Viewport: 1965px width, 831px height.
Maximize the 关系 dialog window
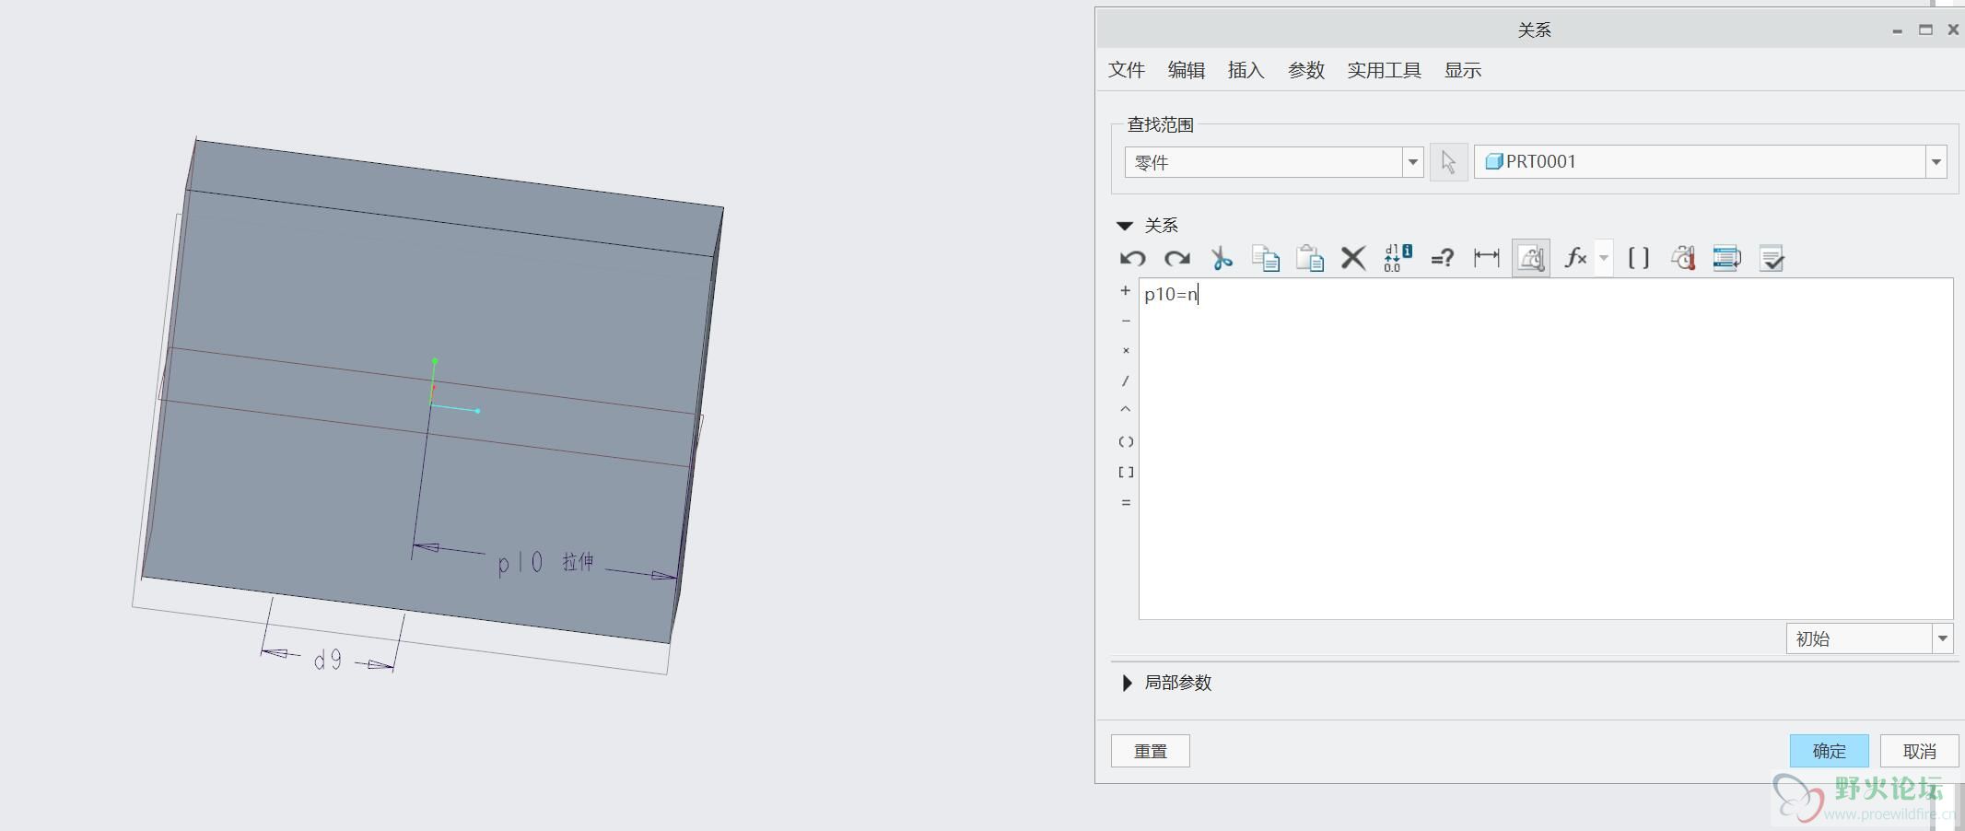tap(1925, 30)
